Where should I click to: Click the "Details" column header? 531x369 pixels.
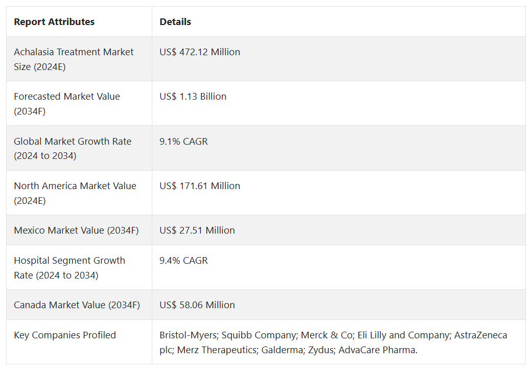click(175, 22)
